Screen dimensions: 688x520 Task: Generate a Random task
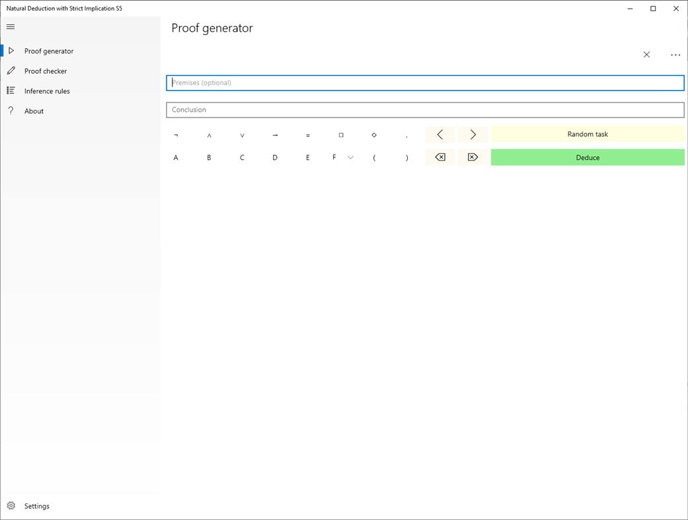[588, 134]
